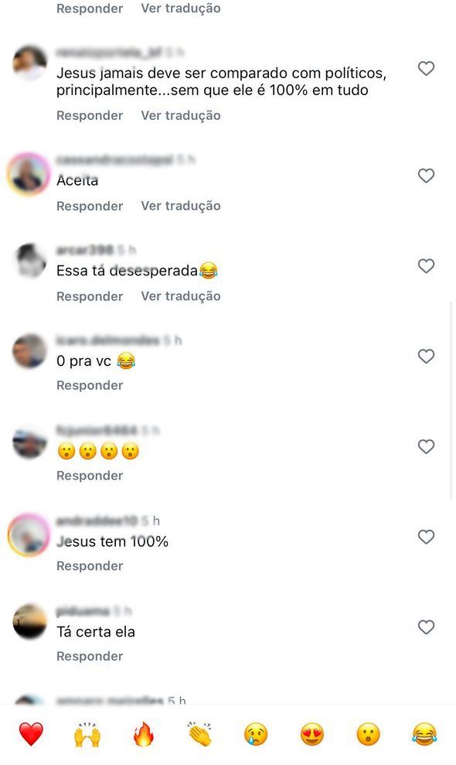
Task: Like the 'O pra vc' comment
Action: (427, 356)
